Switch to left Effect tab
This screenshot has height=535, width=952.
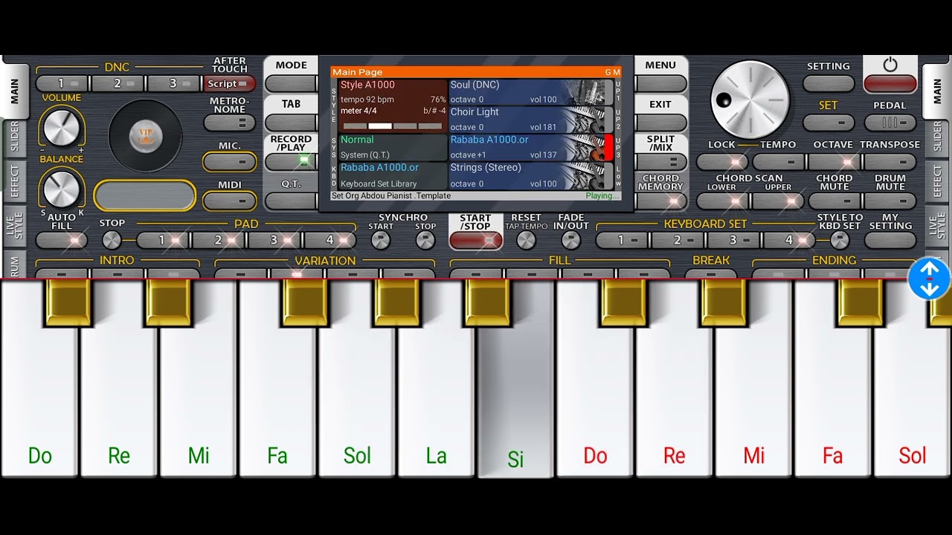(x=14, y=181)
